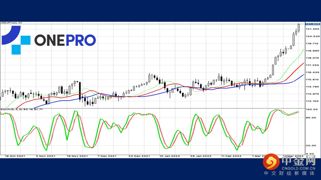Select the 11 Feb 2022 date label
The width and height of the screenshot is (321, 180).
pos(231,156)
